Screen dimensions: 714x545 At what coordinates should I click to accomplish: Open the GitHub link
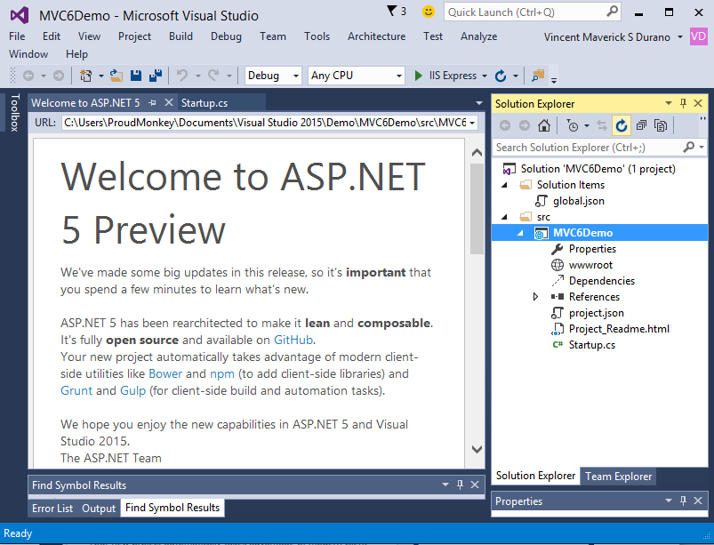(293, 341)
